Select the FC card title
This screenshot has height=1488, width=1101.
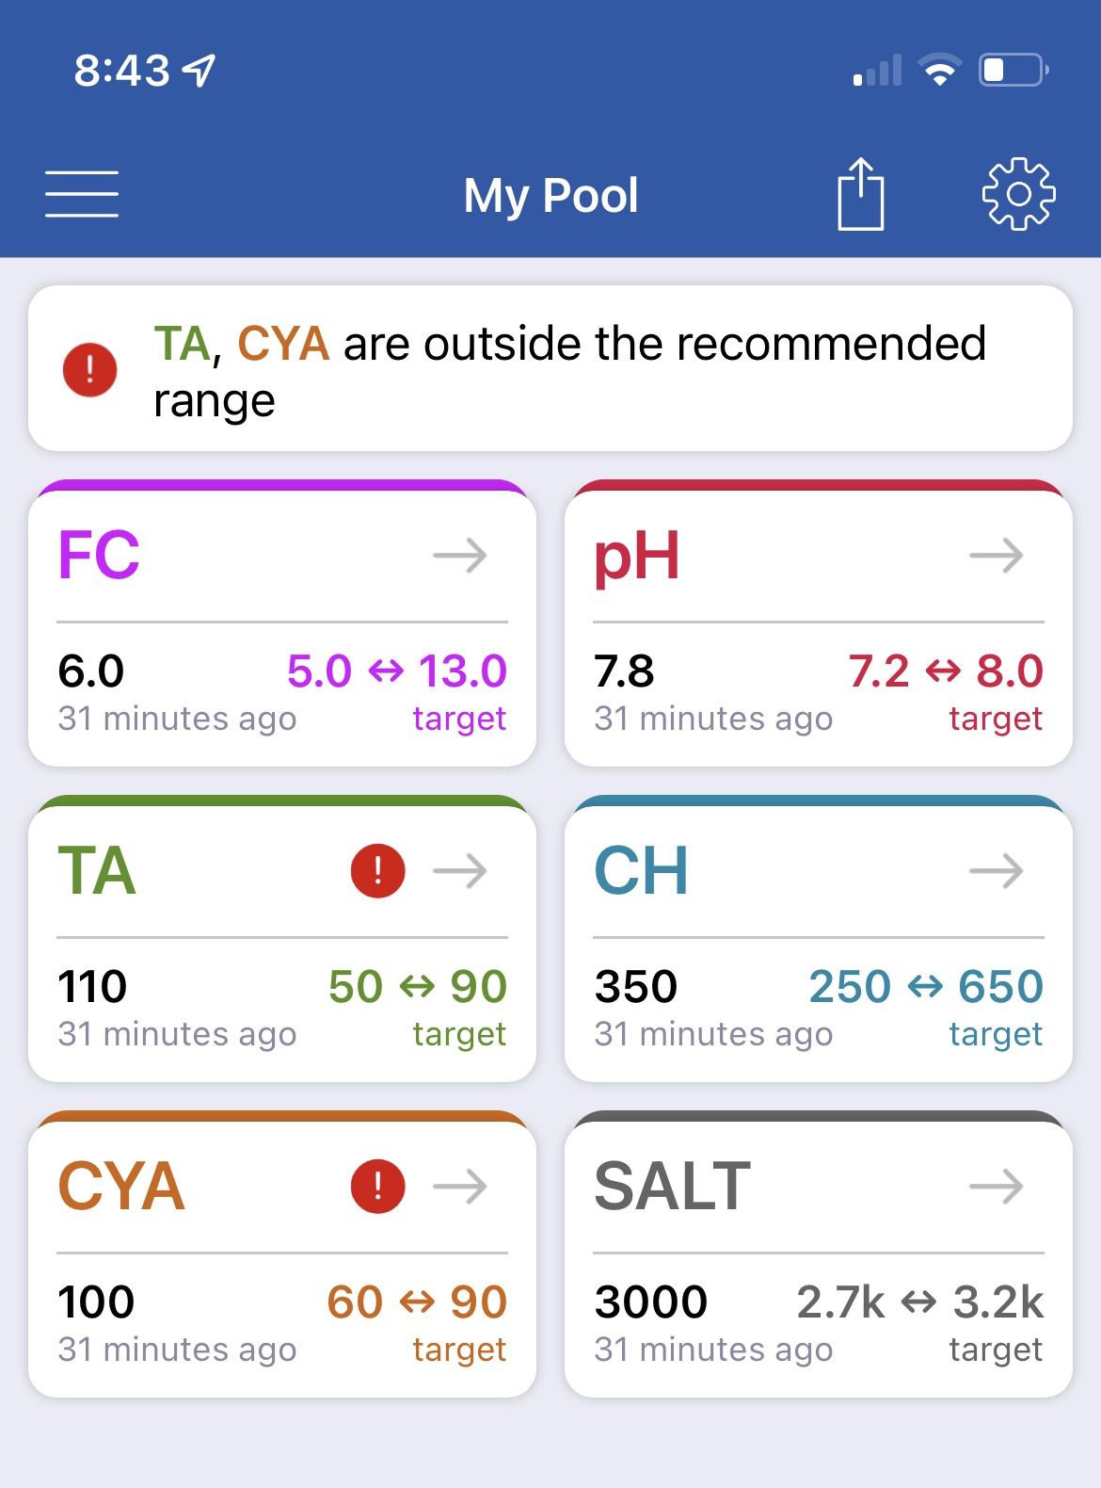pyautogui.click(x=99, y=555)
